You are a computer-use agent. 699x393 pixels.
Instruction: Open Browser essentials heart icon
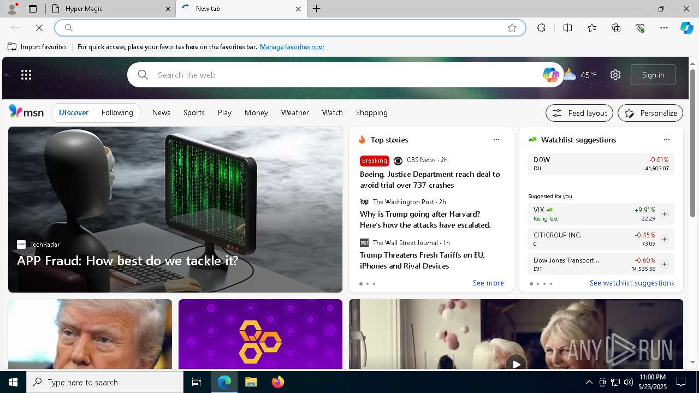(640, 28)
